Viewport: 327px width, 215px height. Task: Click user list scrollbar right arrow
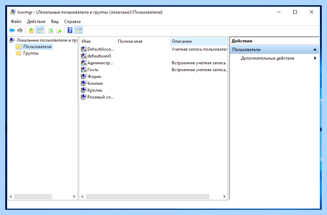point(224,197)
